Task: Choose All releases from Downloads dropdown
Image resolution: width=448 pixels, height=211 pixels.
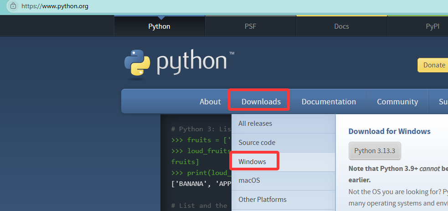Action: (283, 124)
